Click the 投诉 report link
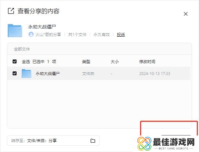 tap(121, 34)
